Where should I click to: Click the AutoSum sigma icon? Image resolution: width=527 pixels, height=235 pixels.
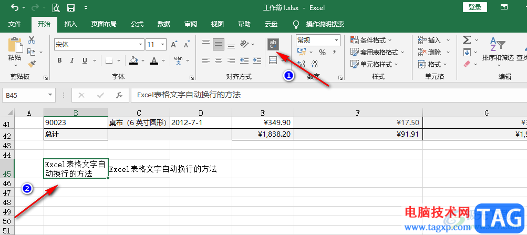(x=467, y=40)
